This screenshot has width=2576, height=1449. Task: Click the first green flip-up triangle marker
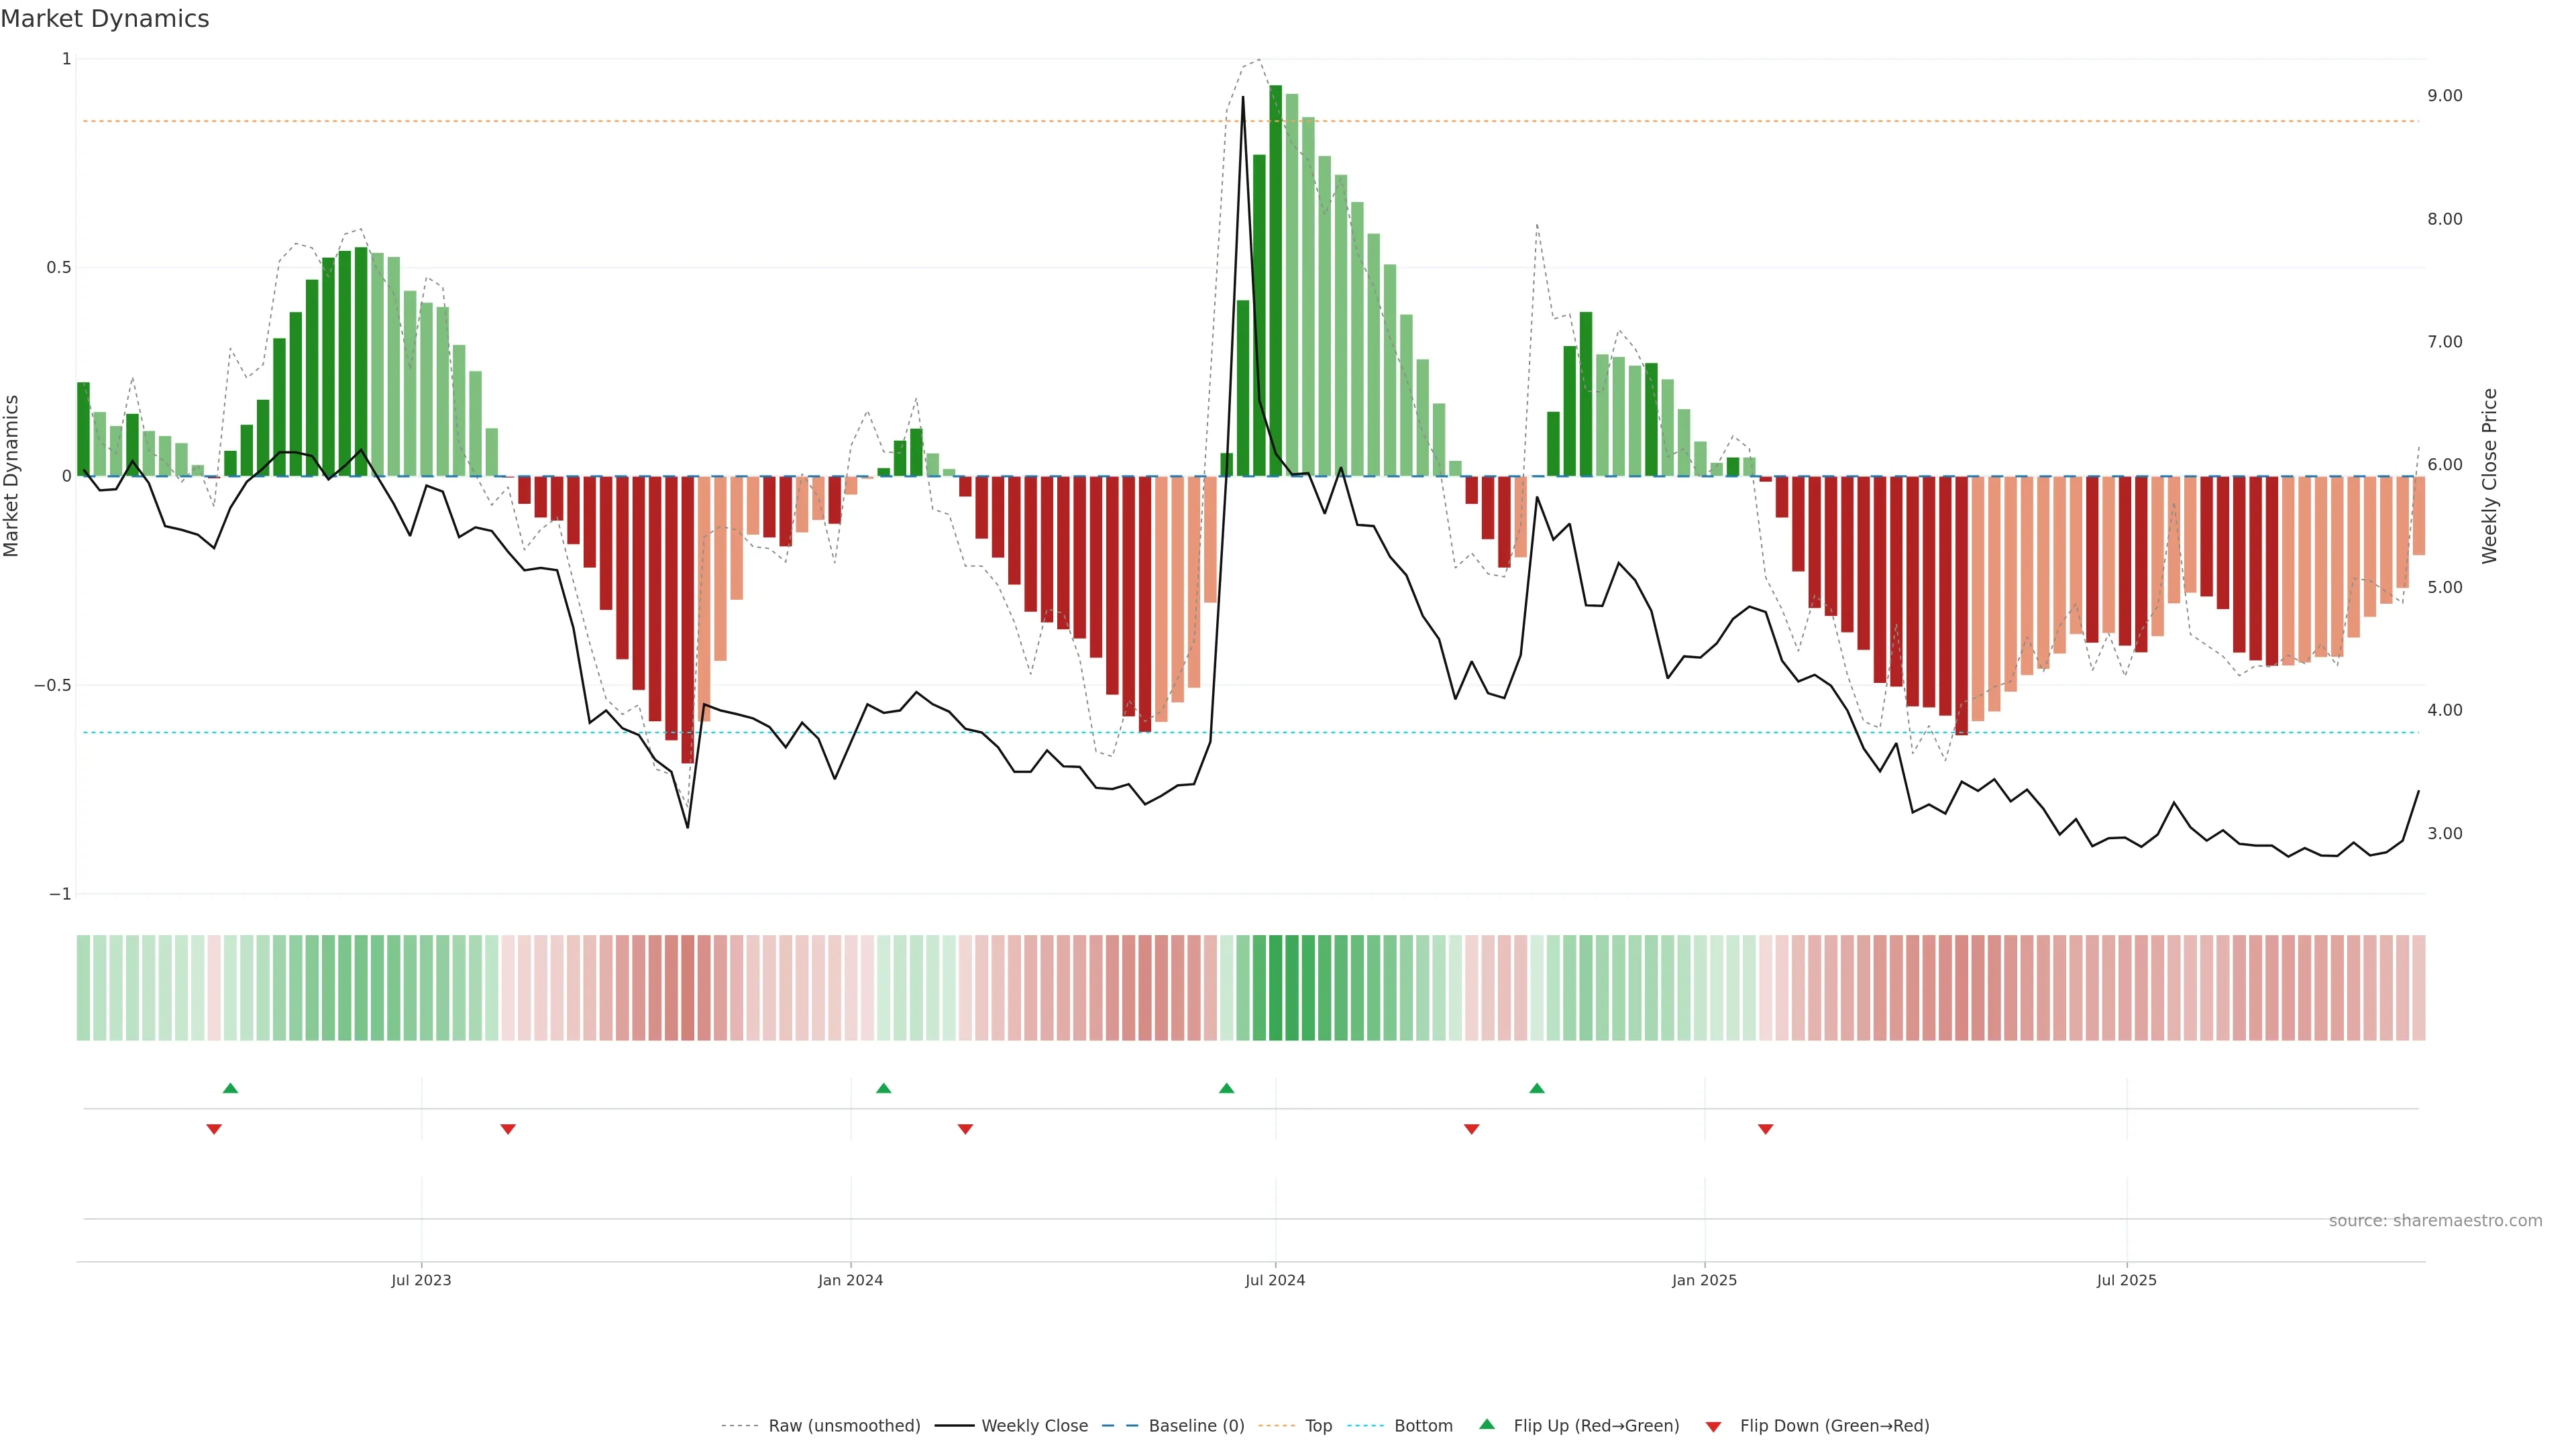point(230,1088)
